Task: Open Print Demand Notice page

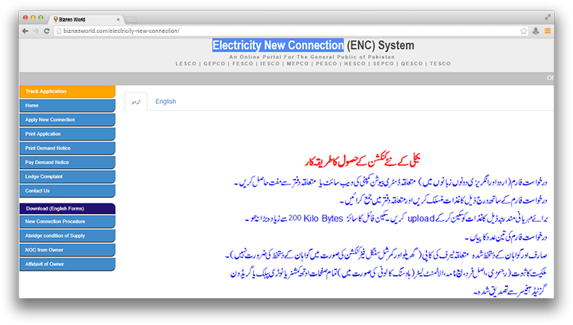Action: (x=66, y=148)
